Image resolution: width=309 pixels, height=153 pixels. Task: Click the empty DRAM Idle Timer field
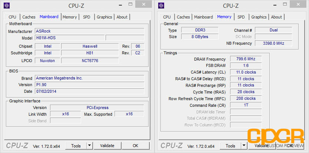(246, 112)
